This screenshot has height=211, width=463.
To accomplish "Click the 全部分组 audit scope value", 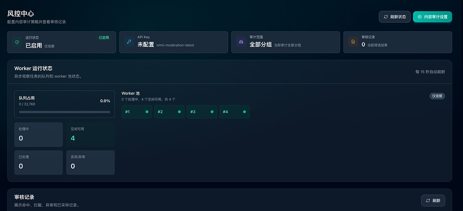I will point(260,45).
